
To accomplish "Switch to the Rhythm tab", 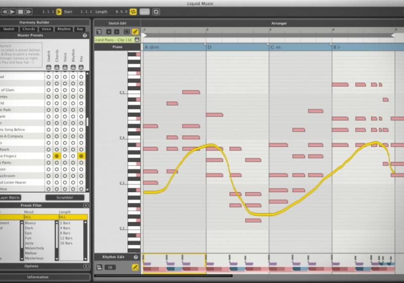I will click(64, 29).
